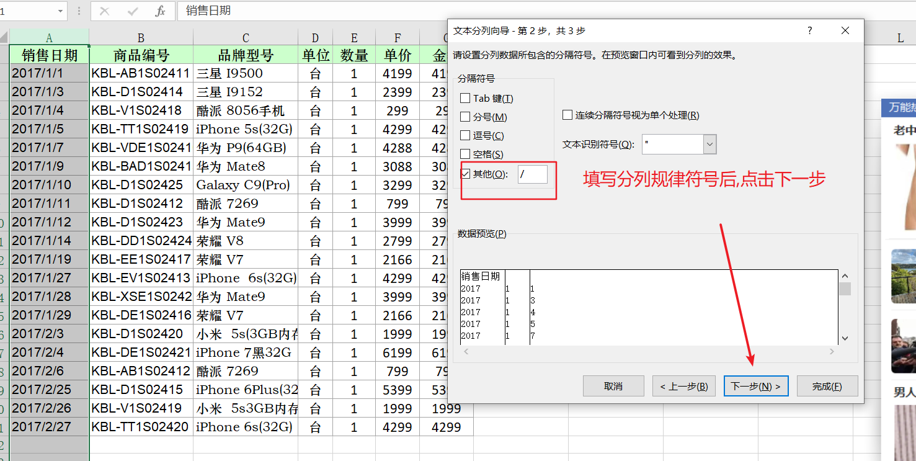Check the Tab键 delimiter checkbox
The width and height of the screenshot is (916, 461).
(464, 98)
